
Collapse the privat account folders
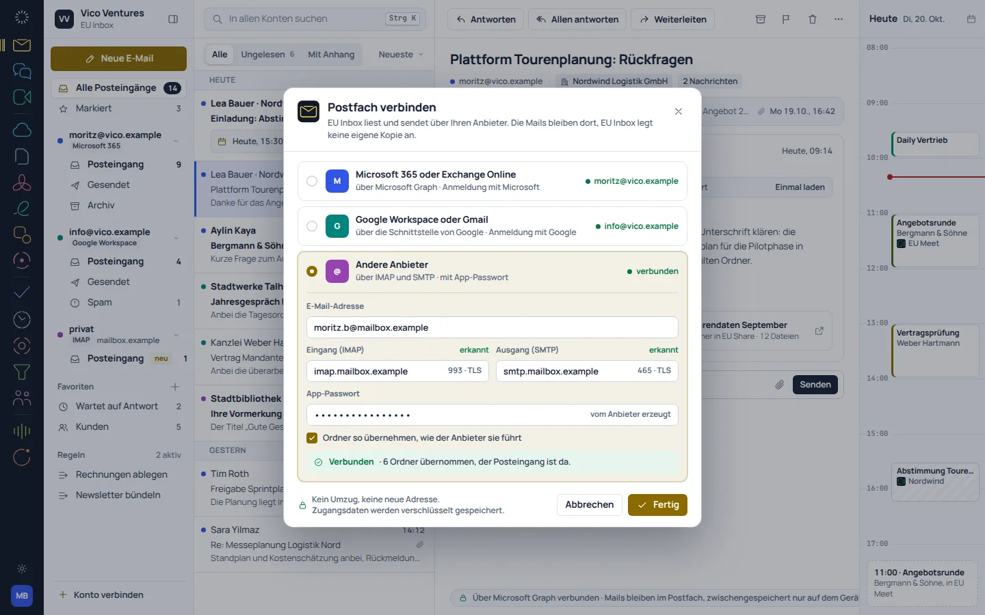pyautogui.click(x=176, y=335)
